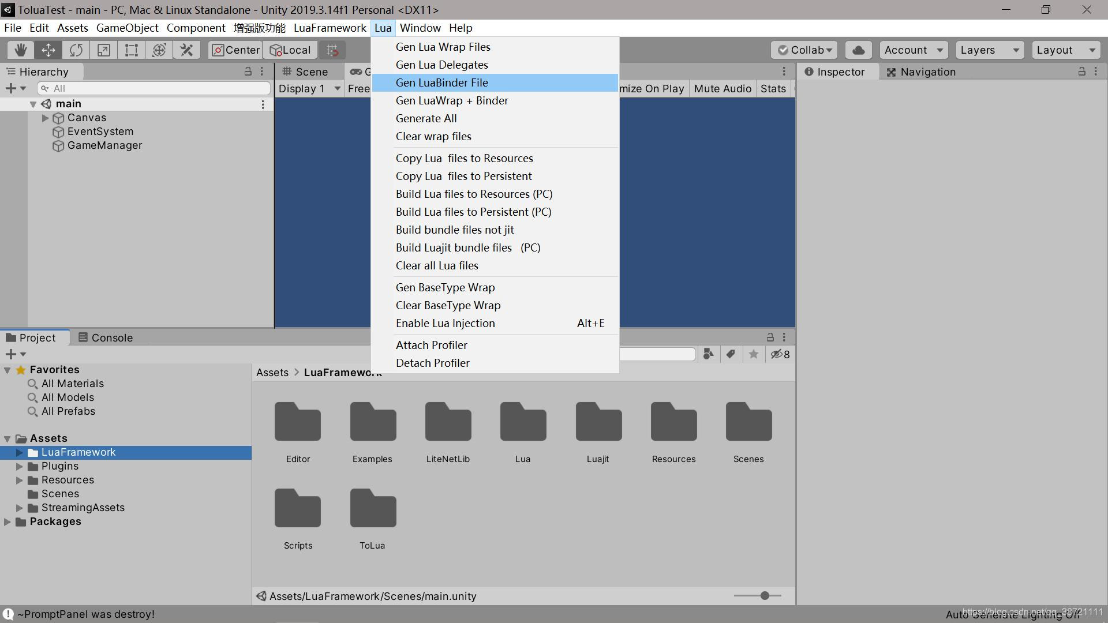
Task: Click the lock icon on the Inspector panel
Action: (x=1081, y=72)
